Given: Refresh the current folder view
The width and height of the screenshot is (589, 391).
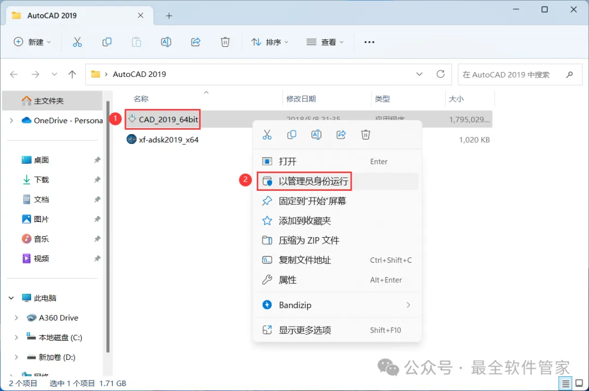Looking at the screenshot, I should click(x=441, y=74).
